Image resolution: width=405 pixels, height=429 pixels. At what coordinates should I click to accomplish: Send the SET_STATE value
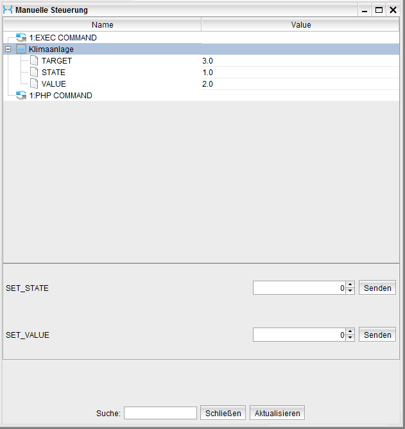coord(377,288)
